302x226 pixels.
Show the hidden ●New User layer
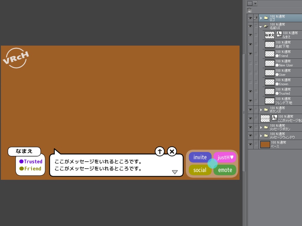pyautogui.click(x=250, y=63)
